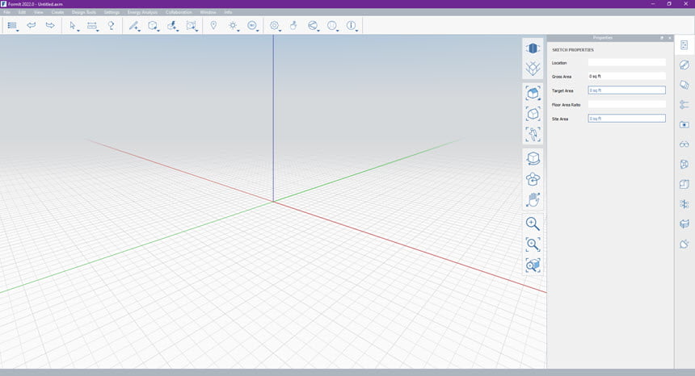Screen dimensions: 695x376
Task: Switch to the Properties palette tab
Action: click(x=684, y=45)
